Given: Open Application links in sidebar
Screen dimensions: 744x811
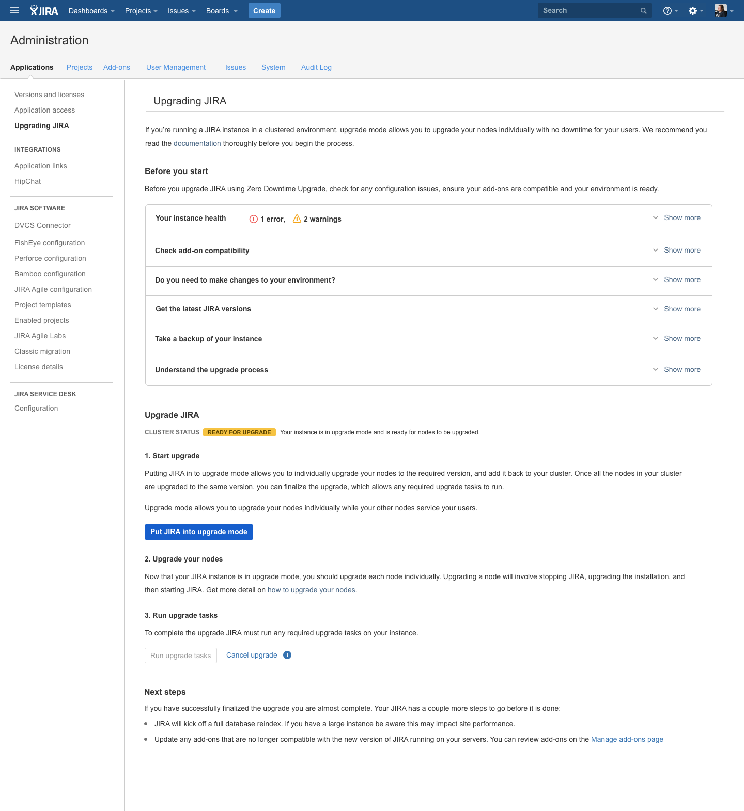Looking at the screenshot, I should pyautogui.click(x=41, y=166).
